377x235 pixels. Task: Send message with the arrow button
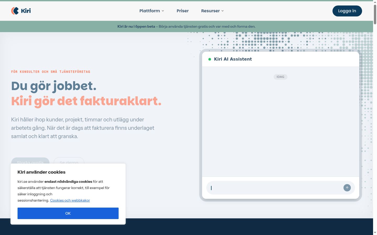[347, 188]
